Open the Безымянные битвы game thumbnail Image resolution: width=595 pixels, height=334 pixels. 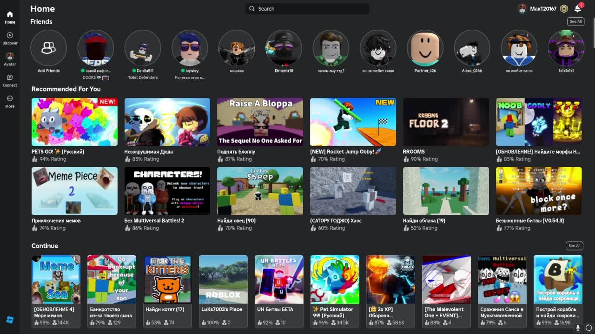(x=539, y=191)
